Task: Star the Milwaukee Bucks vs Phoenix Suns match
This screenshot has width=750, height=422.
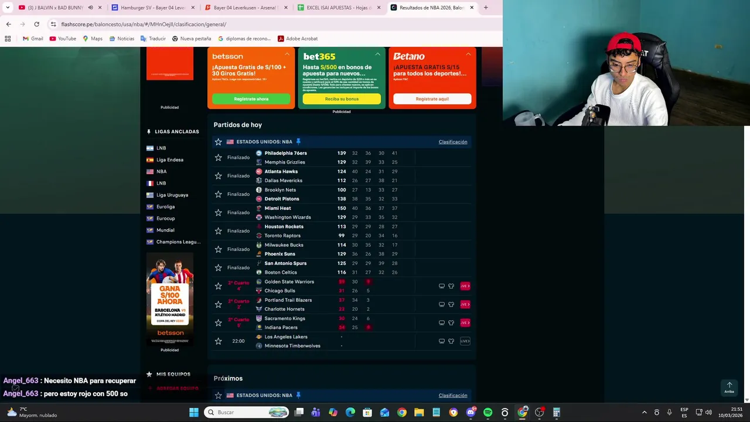Action: pyautogui.click(x=219, y=249)
